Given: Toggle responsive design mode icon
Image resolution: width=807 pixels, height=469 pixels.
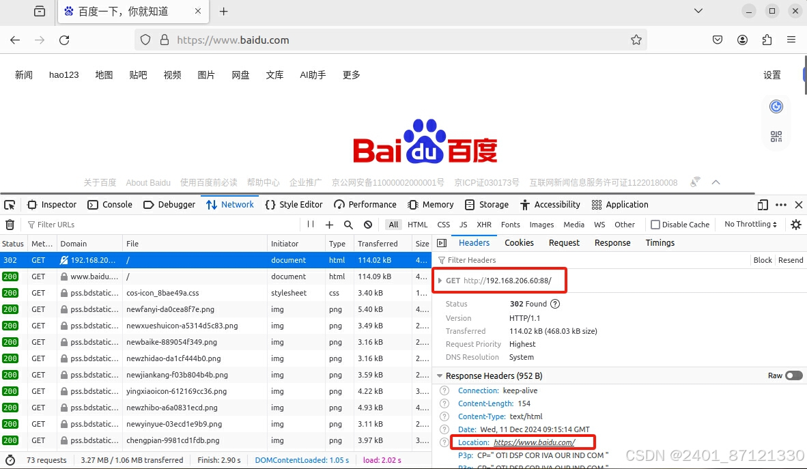Looking at the screenshot, I should 763,205.
